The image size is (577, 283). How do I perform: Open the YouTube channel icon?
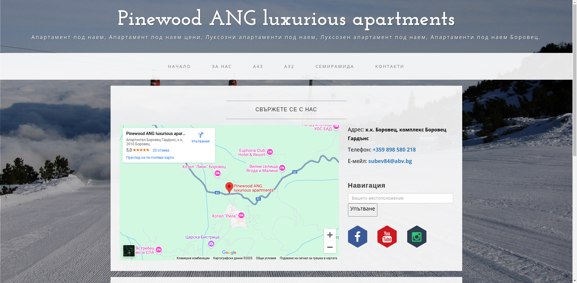coord(387,236)
